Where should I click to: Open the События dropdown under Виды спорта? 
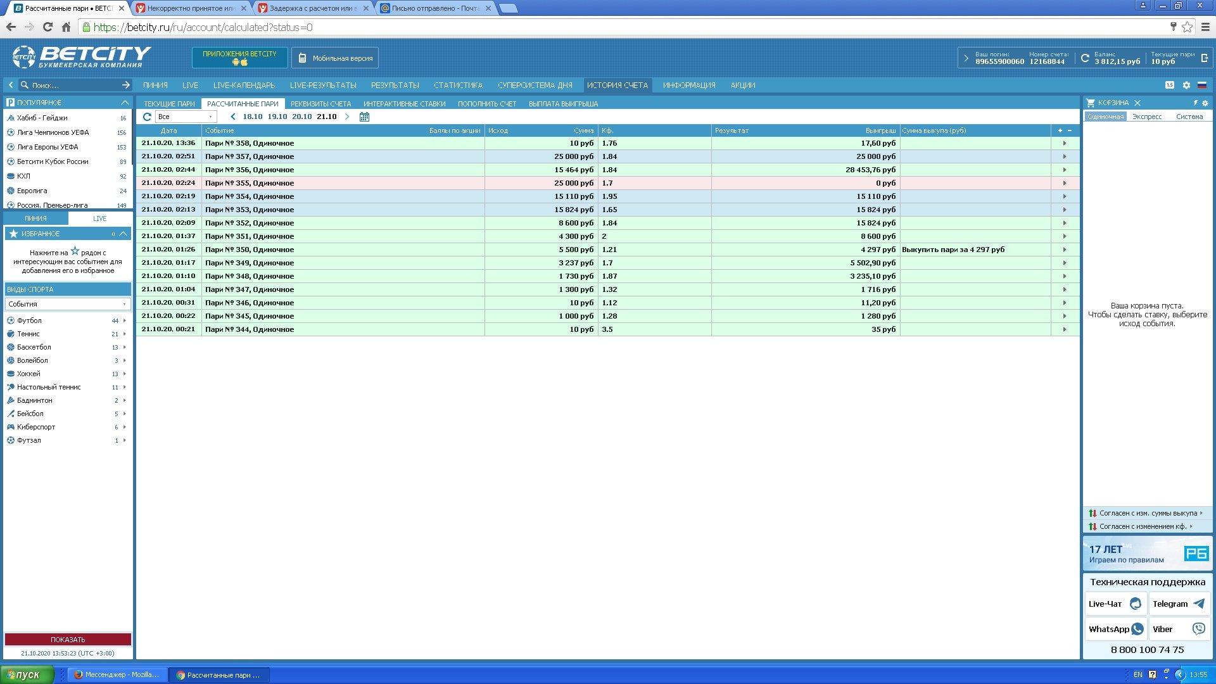(67, 304)
